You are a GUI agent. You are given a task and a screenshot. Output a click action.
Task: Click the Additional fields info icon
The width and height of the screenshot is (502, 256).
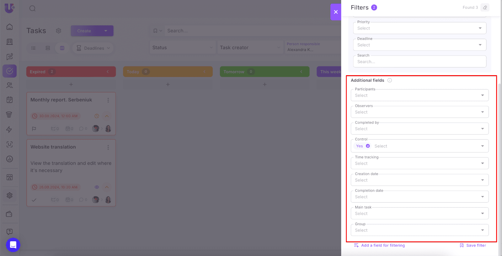pyautogui.click(x=389, y=80)
